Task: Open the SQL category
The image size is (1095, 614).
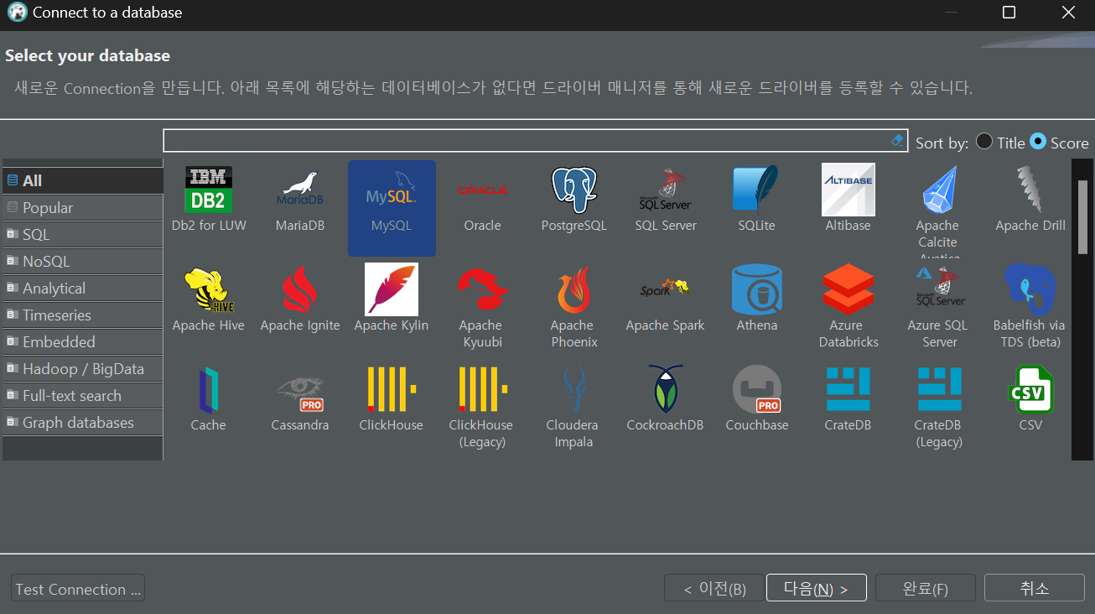Action: coord(83,234)
